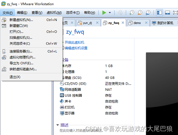
Task: Take a snapshot with the clock plus icon
Action: coord(132,13)
